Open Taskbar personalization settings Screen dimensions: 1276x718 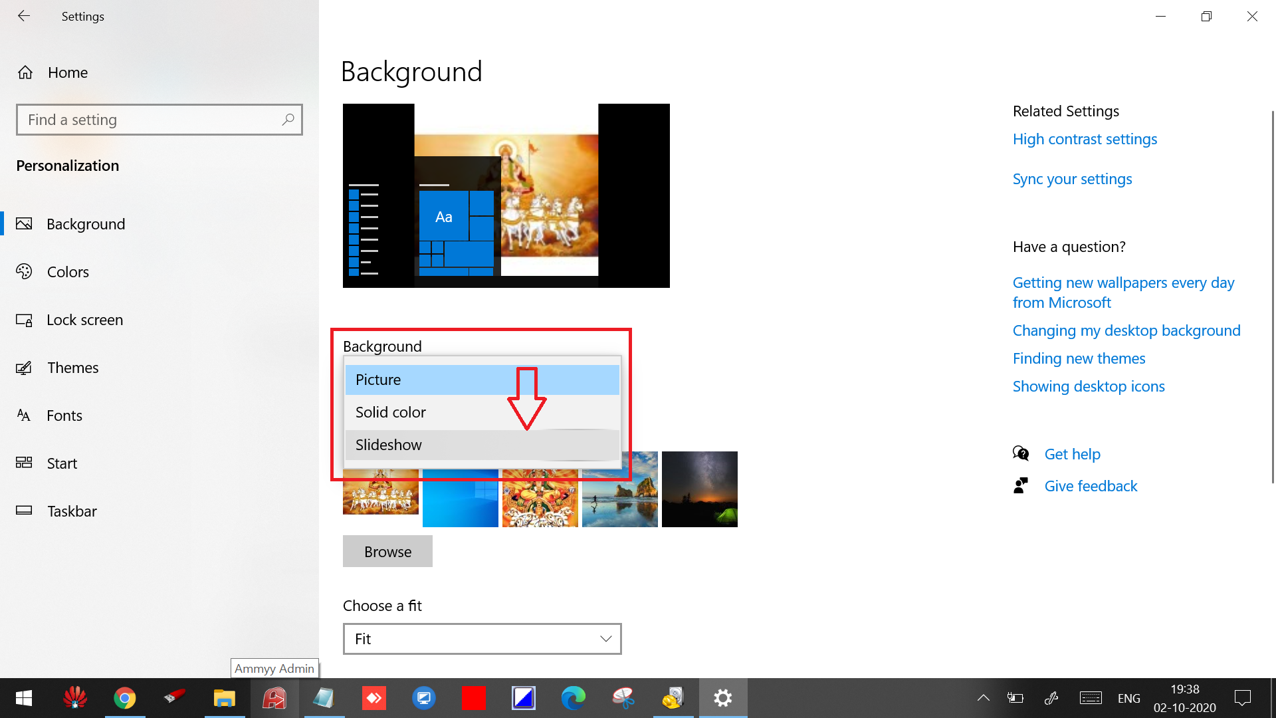click(x=72, y=511)
